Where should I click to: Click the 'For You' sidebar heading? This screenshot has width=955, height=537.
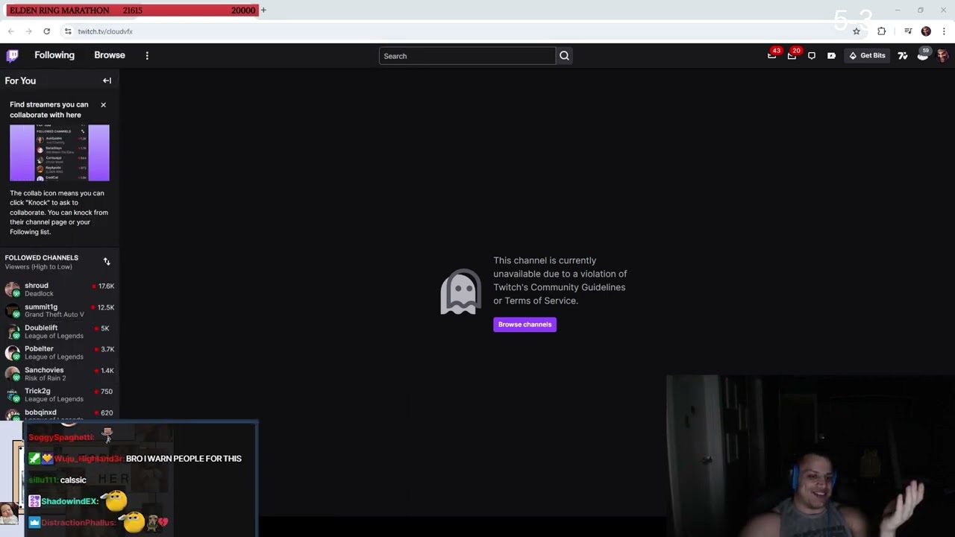click(x=20, y=81)
